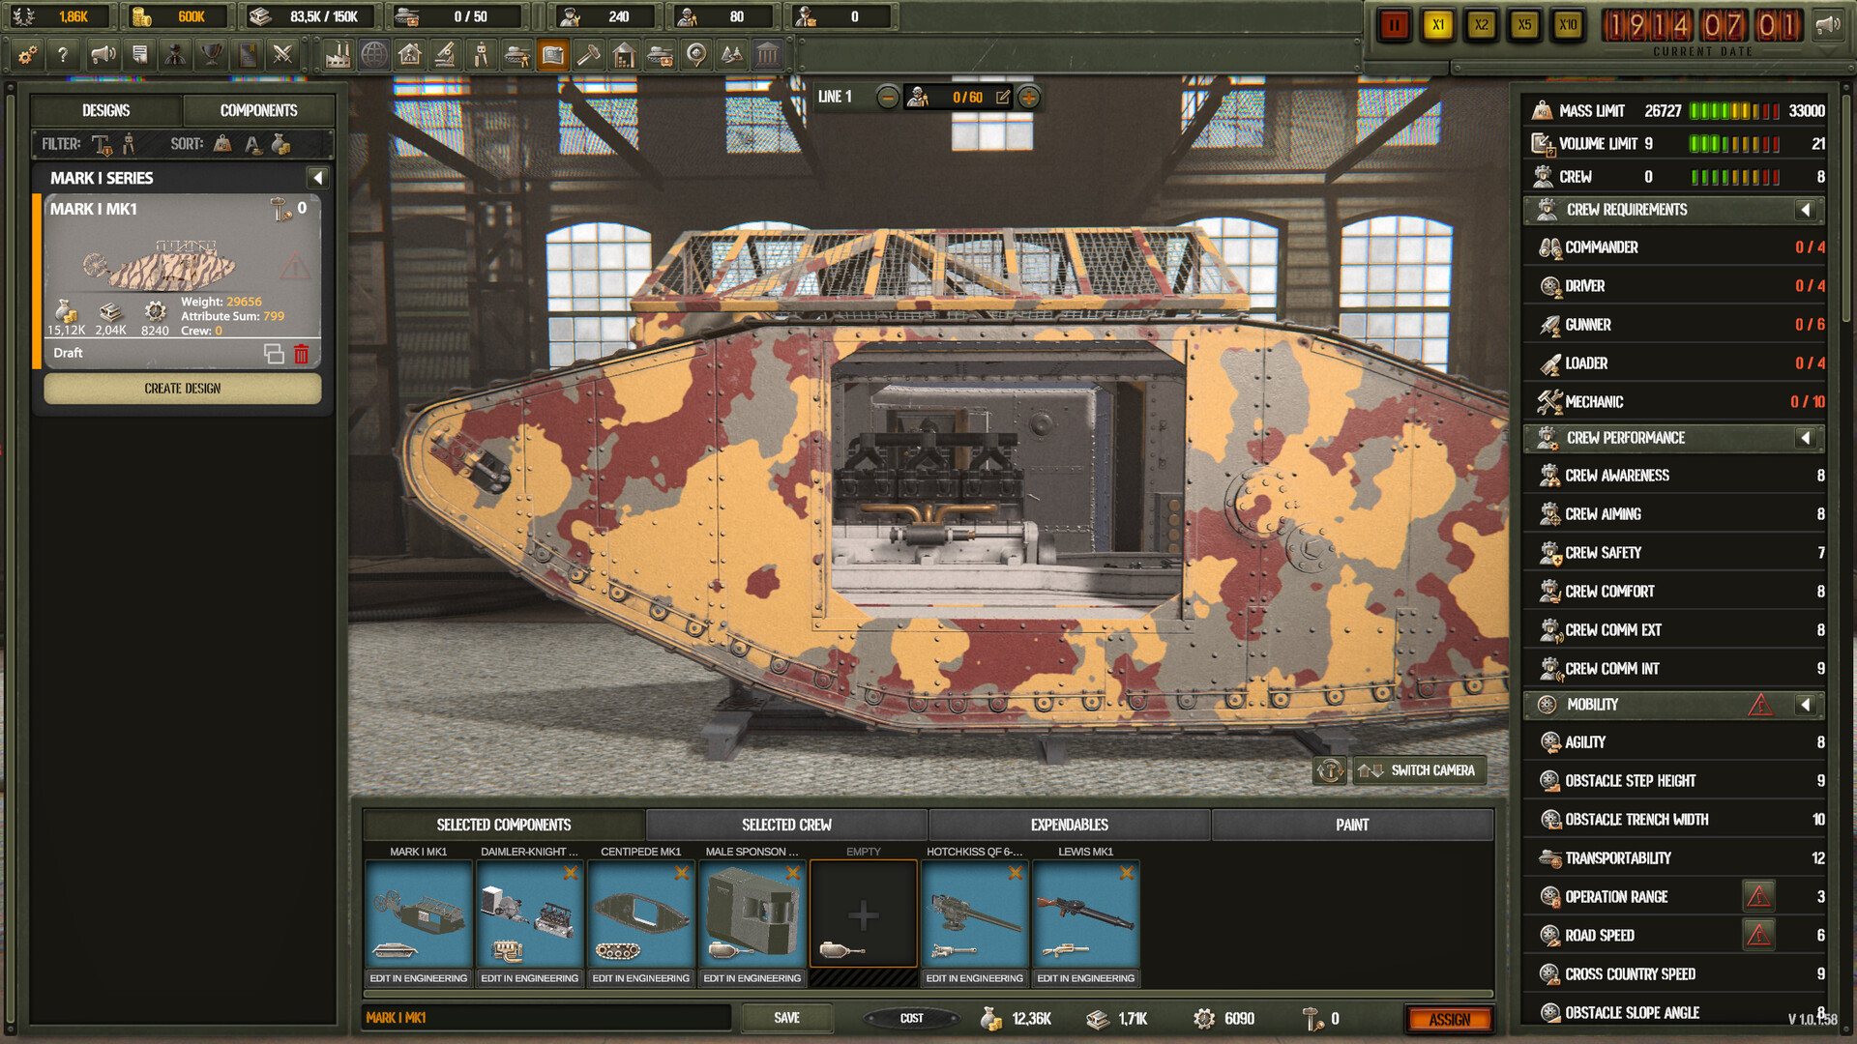This screenshot has width=1857, height=1044.
Task: Open the game settings gear icon
Action: point(26,55)
